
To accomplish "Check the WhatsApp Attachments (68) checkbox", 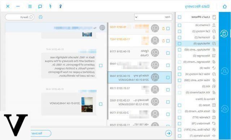I will [x=179, y=50].
